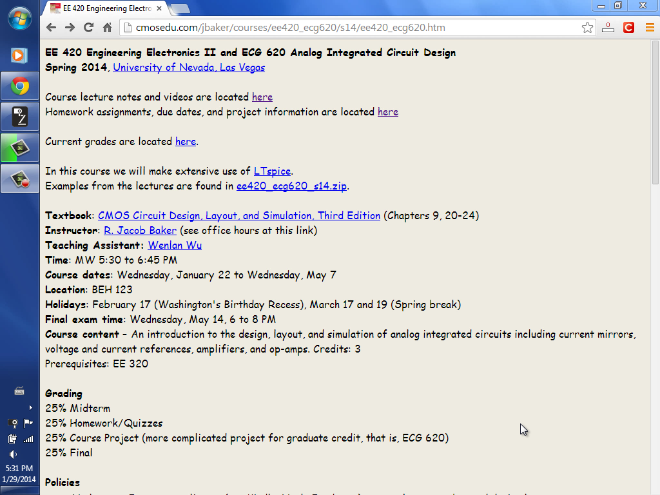The height and width of the screenshot is (495, 660).
Task: Click the '25% Homework/Quizzes' line
Action: point(104,423)
